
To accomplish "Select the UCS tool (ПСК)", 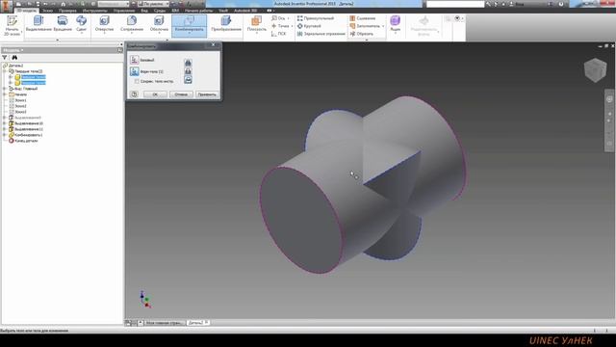I will click(279, 34).
